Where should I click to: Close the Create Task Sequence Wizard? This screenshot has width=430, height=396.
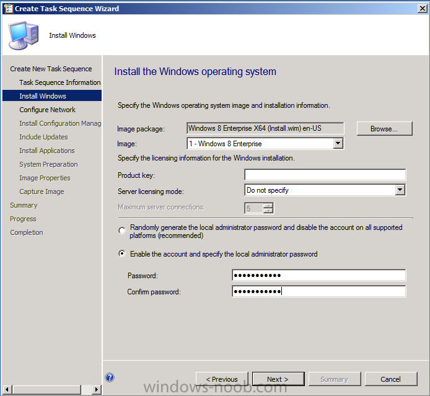(423, 9)
